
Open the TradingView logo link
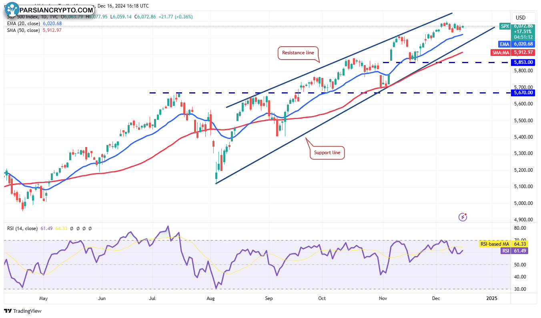tap(23, 311)
